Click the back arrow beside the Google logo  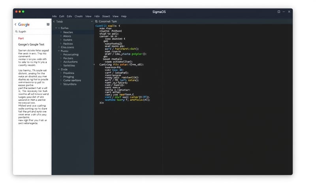coord(16,24)
